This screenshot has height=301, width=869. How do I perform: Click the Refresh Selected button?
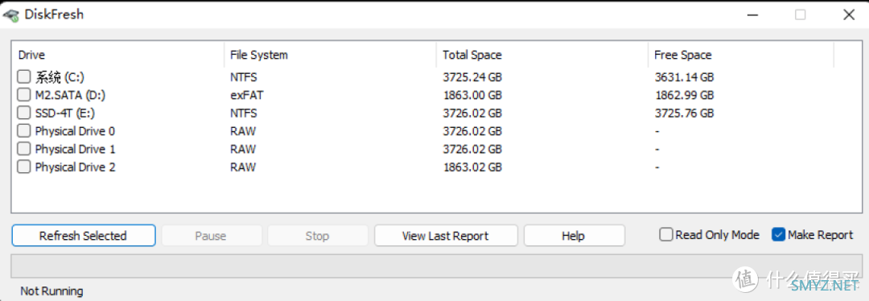click(83, 236)
